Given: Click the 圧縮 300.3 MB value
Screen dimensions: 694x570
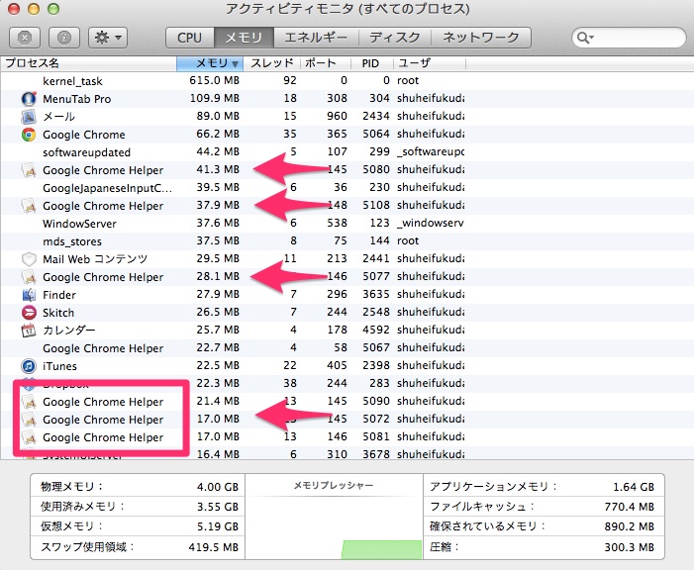Looking at the screenshot, I should coord(630,547).
